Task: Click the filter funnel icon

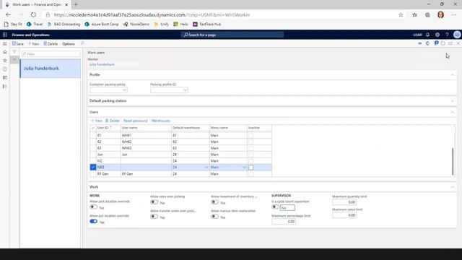Action: tap(14, 52)
